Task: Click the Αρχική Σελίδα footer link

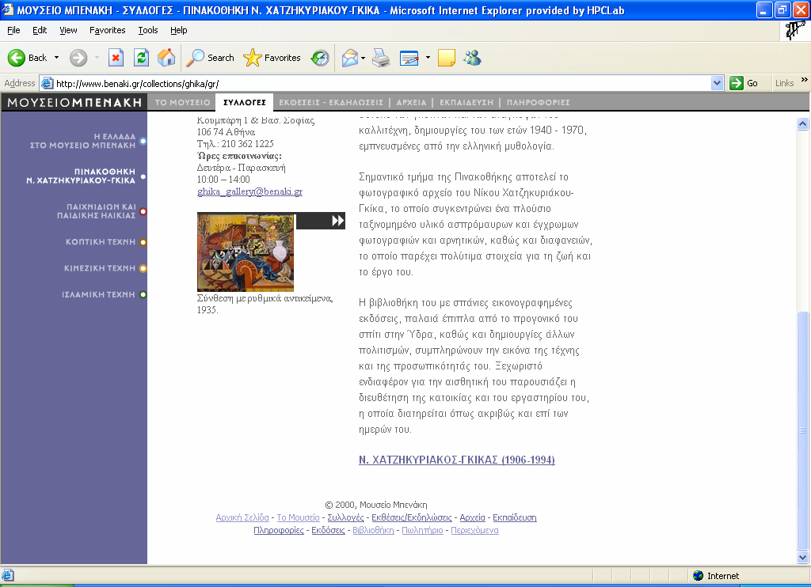Action: coord(242,517)
